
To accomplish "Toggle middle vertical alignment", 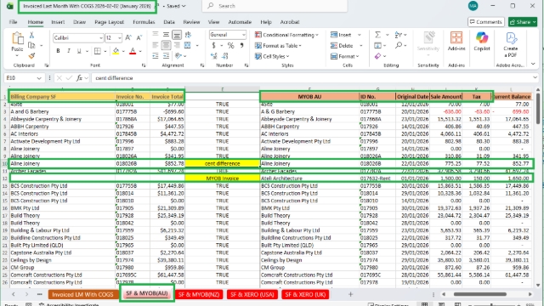I will pos(167,34).
